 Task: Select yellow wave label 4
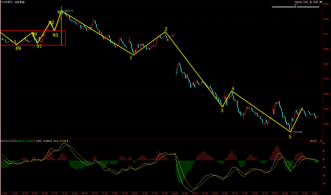point(233,89)
